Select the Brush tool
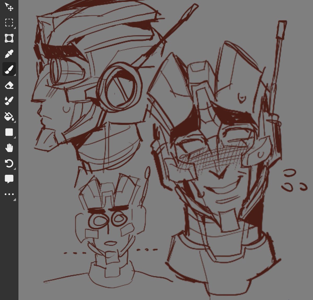 point(9,69)
